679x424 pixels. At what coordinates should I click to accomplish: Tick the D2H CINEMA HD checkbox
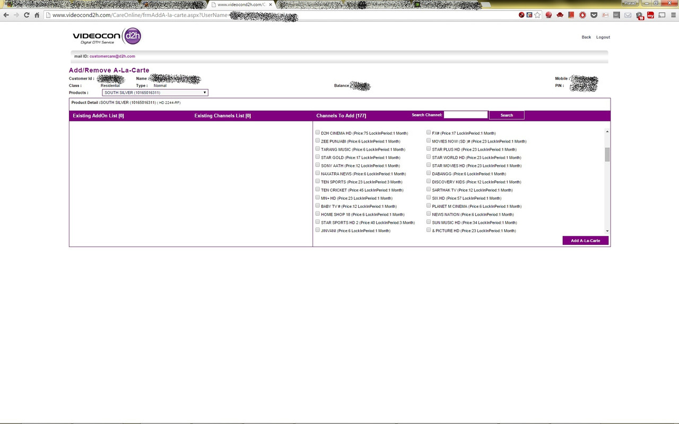(x=318, y=132)
